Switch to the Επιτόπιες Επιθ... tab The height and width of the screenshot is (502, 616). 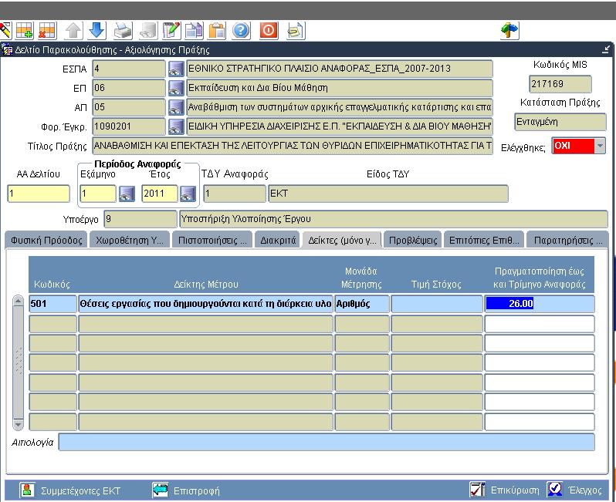(484, 241)
